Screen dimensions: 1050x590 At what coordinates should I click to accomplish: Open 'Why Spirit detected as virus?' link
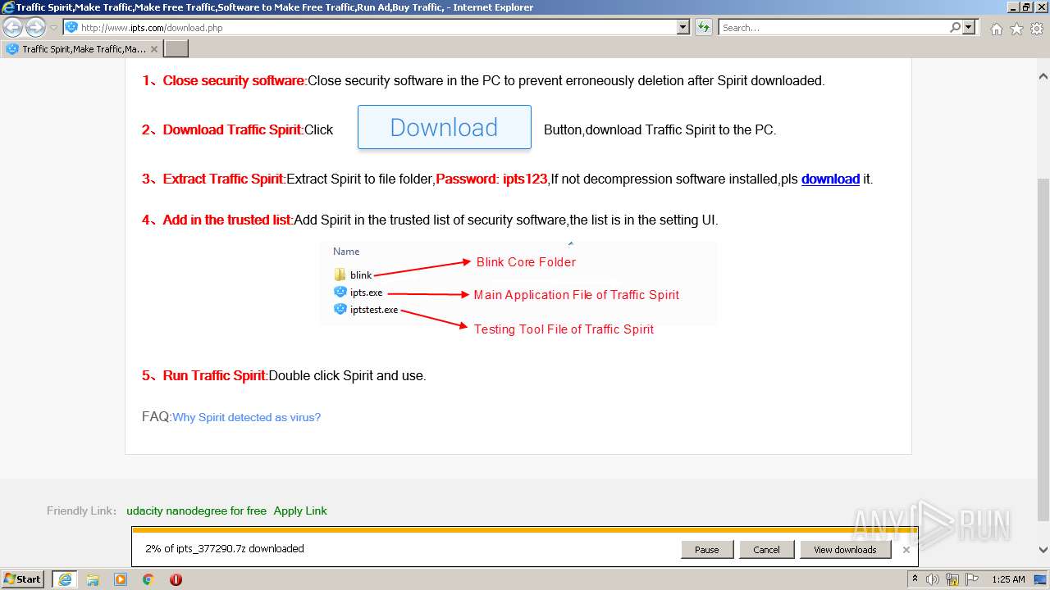(x=246, y=417)
